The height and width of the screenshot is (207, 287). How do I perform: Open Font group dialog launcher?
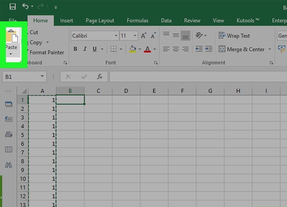point(156,63)
